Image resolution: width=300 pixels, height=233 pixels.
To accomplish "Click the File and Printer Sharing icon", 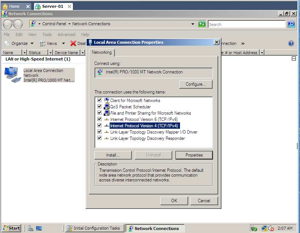I will point(107,113).
